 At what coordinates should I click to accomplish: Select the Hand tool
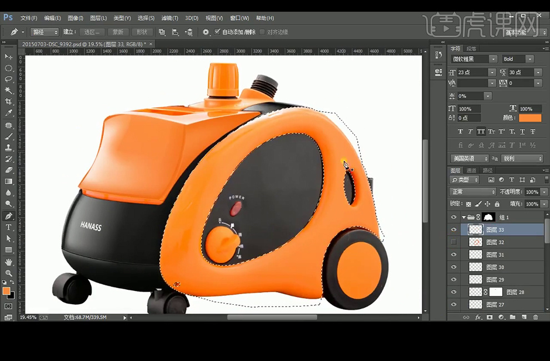point(8,262)
